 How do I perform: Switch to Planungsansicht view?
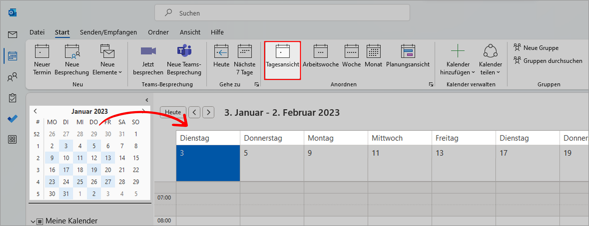[408, 56]
